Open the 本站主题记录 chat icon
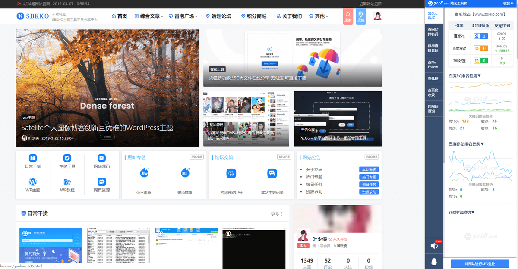The width and height of the screenshot is (518, 269). click(x=272, y=173)
